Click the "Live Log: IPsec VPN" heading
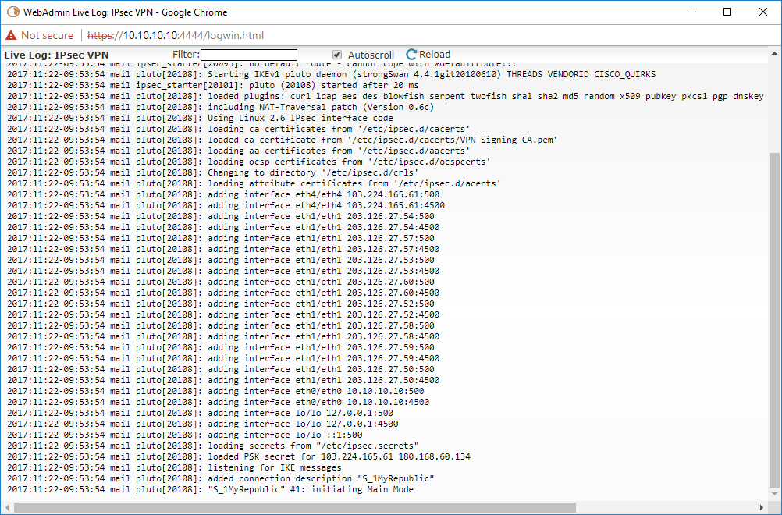This screenshot has height=515, width=782. click(x=56, y=55)
